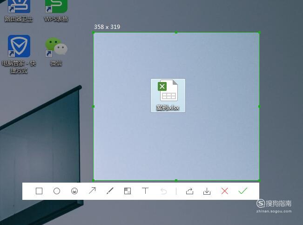Click the top-right selection corner handle

259,33
